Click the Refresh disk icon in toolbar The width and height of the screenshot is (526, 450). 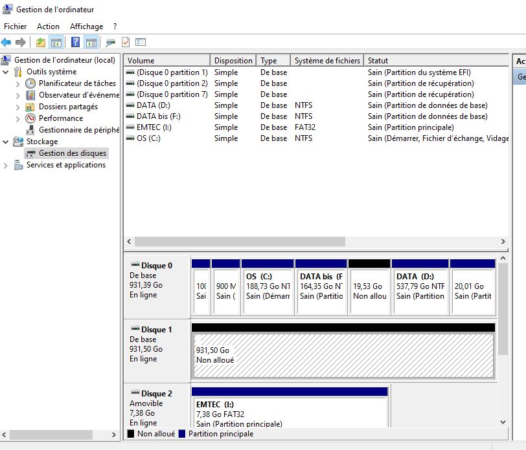click(110, 43)
